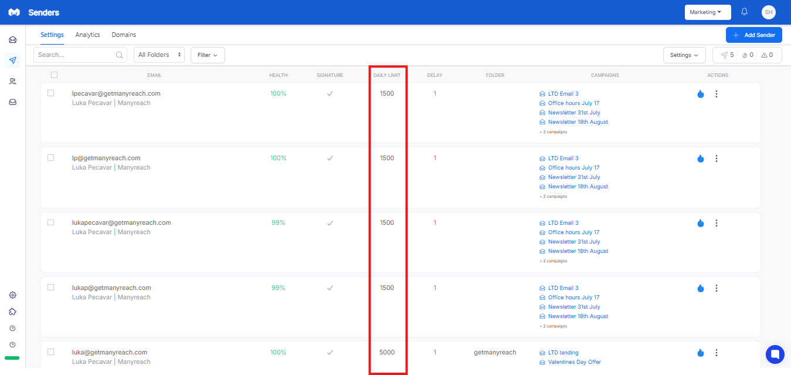Click the lpecavar@getmanyreach.com email address
This screenshot has height=375, width=791.
(116, 93)
